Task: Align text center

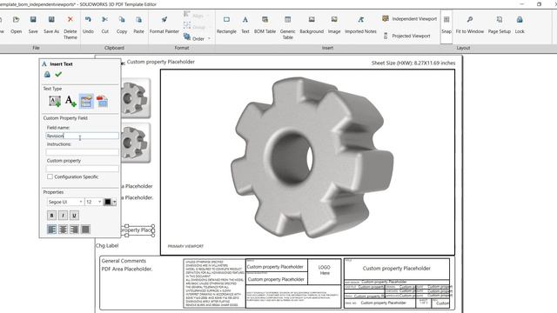Action: (x=63, y=230)
